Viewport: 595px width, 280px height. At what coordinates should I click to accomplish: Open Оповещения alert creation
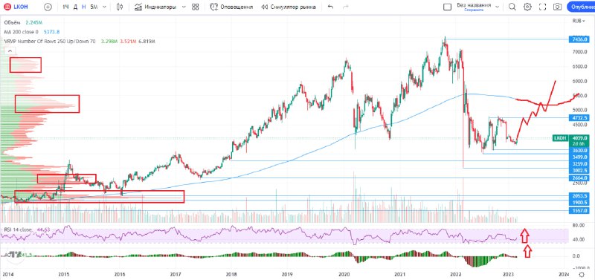[x=231, y=7]
